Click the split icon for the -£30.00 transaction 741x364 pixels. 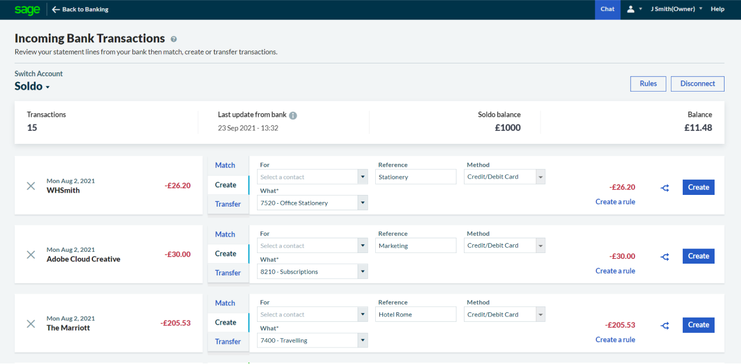[x=665, y=257]
